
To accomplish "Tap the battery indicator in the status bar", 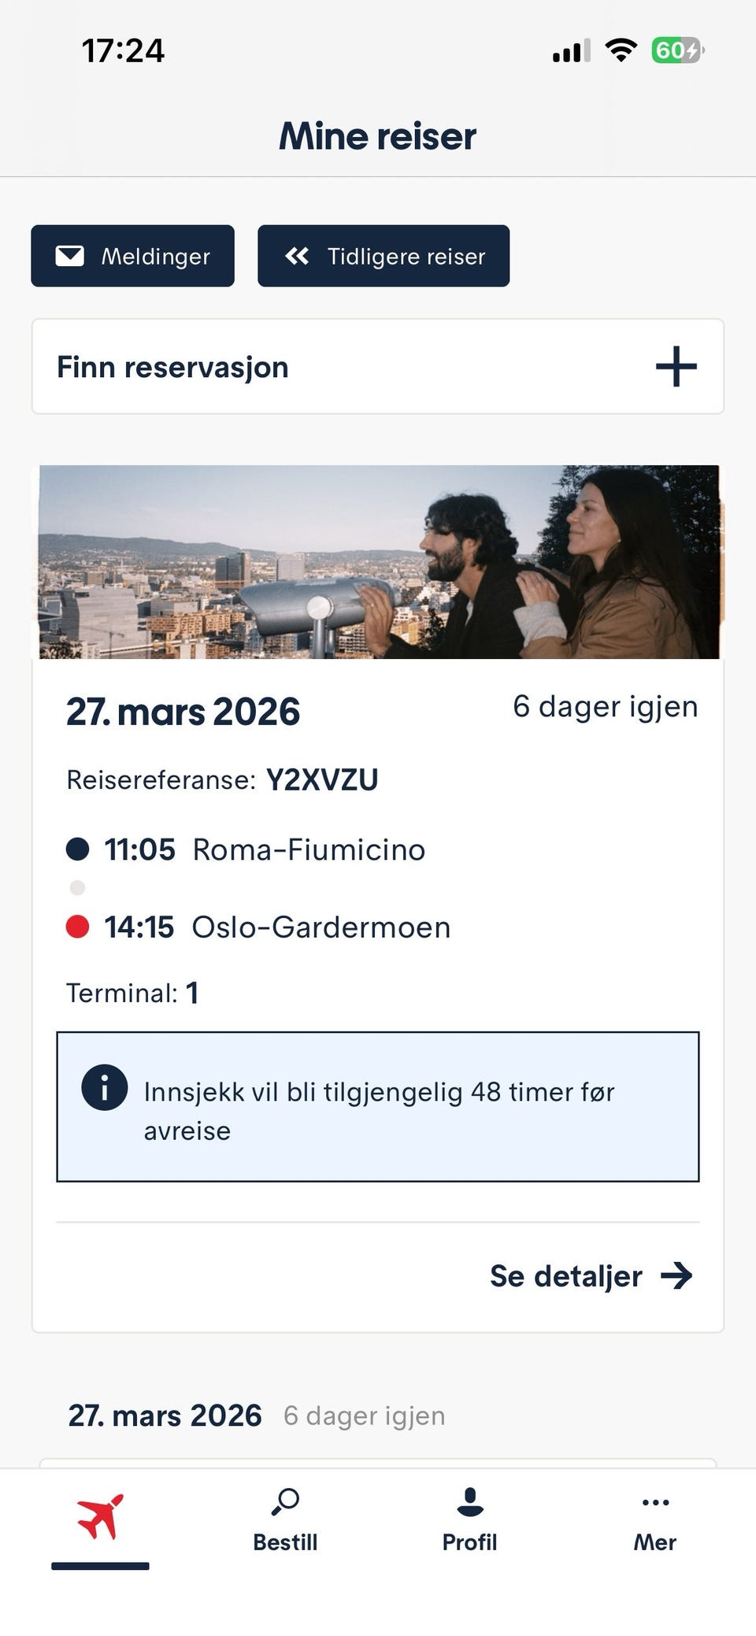I will [x=679, y=50].
